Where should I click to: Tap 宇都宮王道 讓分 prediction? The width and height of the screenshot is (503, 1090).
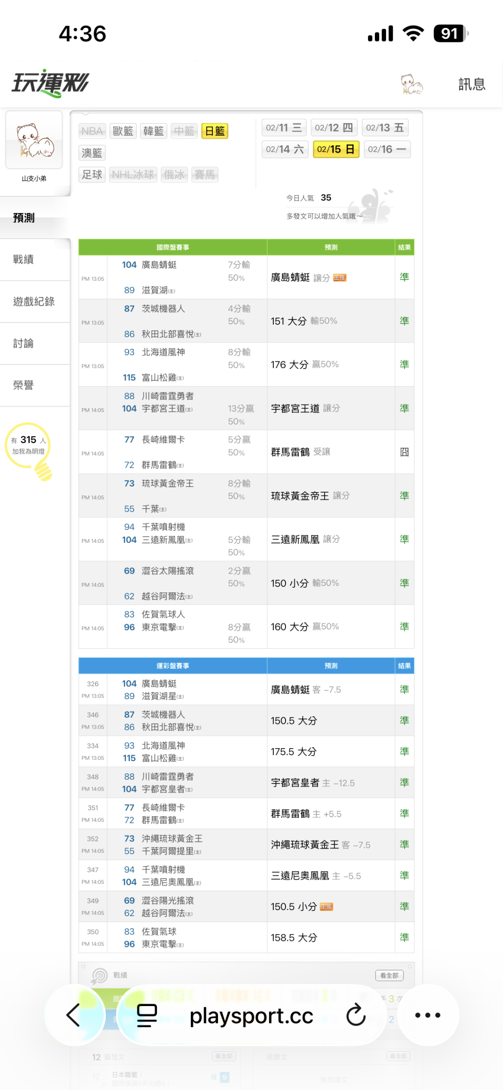click(x=306, y=408)
